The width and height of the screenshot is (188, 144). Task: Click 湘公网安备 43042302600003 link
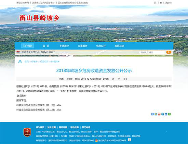(x=112, y=140)
